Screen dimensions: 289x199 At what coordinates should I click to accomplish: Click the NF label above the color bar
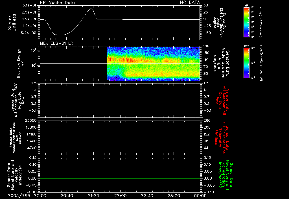coord(246,6)
